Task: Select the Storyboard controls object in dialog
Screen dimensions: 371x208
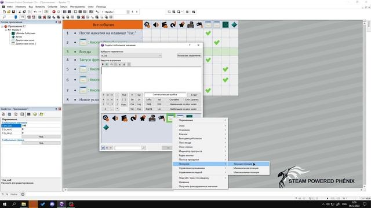Action: [x=124, y=118]
